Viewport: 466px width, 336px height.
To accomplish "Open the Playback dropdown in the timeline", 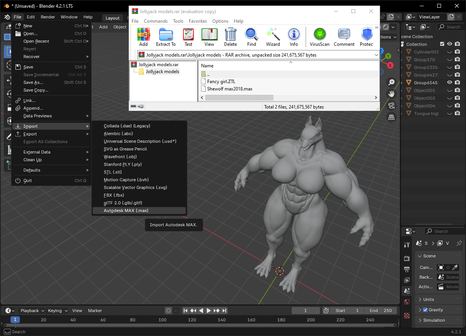I will (x=32, y=311).
